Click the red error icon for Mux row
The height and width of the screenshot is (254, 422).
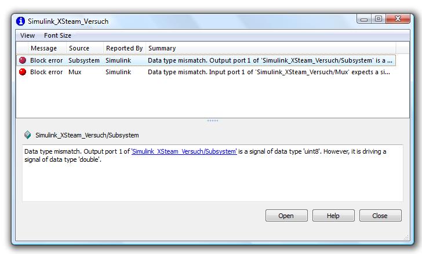23,72
